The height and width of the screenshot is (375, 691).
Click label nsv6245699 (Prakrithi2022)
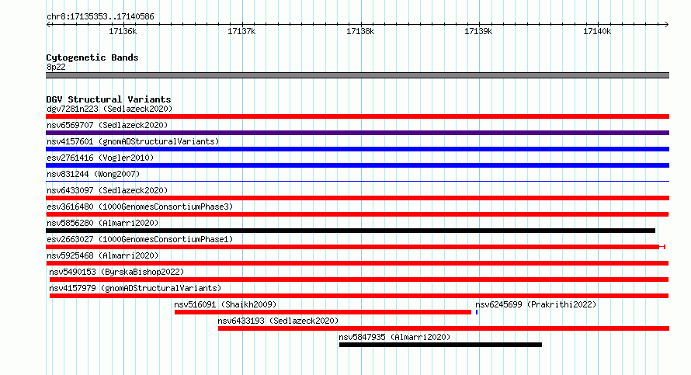click(x=536, y=304)
